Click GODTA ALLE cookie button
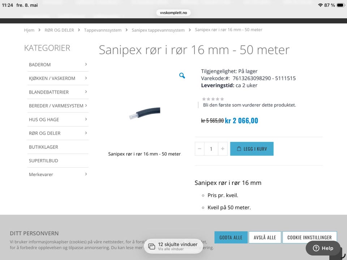347x260 pixels. pyautogui.click(x=231, y=238)
